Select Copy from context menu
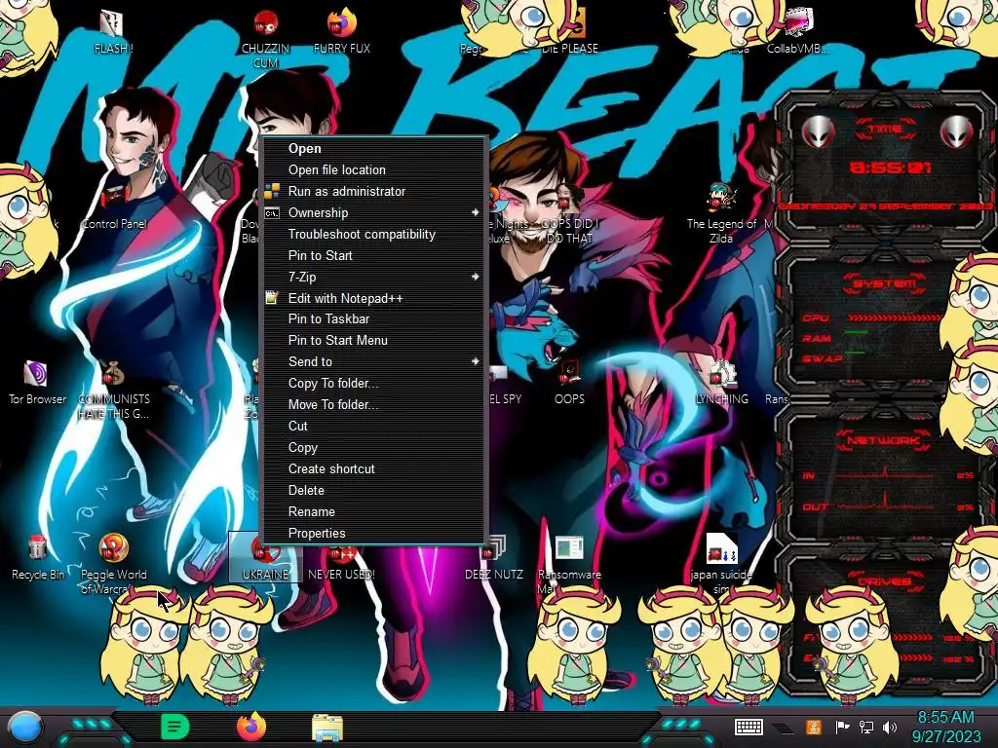The height and width of the screenshot is (748, 998). pos(375,447)
